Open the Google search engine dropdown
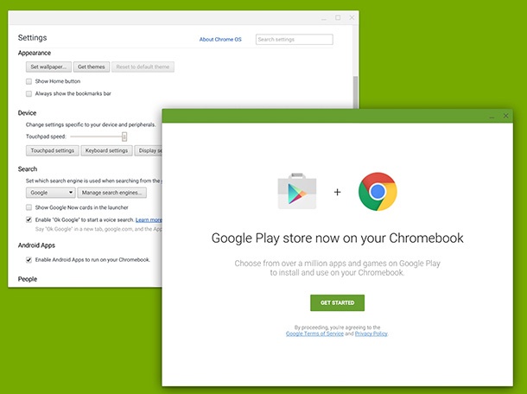The height and width of the screenshot is (394, 527). 50,193
